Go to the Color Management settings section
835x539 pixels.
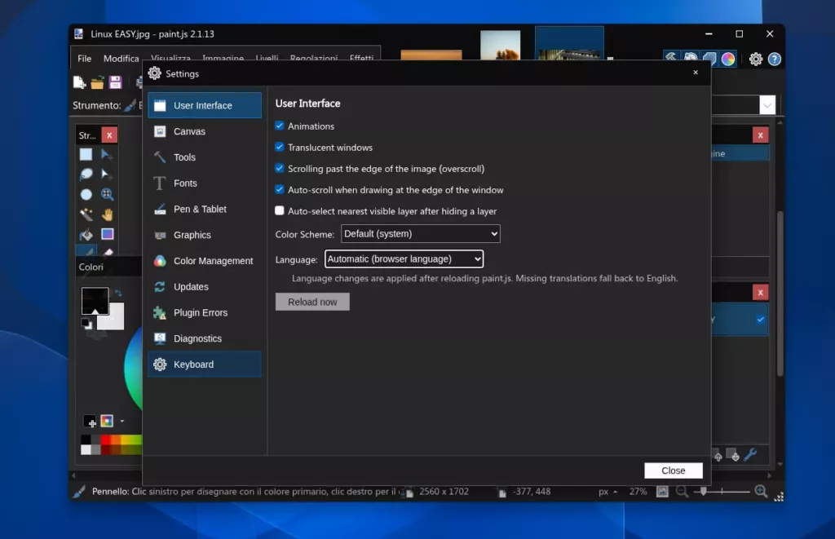(x=205, y=261)
